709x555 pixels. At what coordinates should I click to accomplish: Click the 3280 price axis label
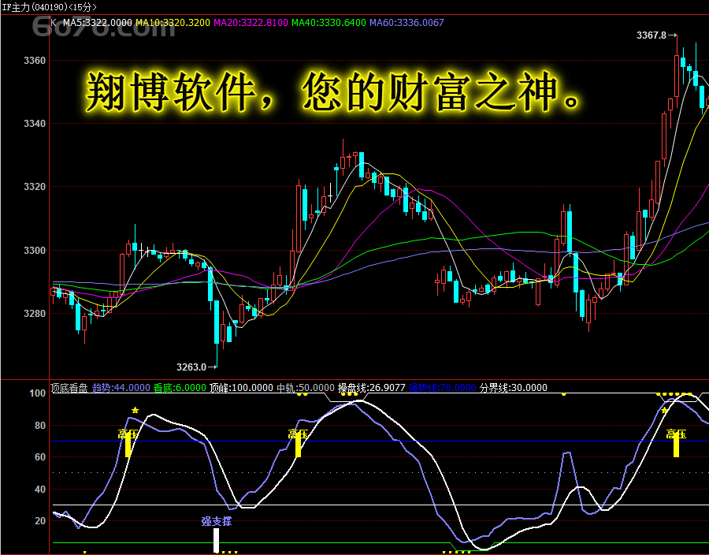(x=35, y=313)
